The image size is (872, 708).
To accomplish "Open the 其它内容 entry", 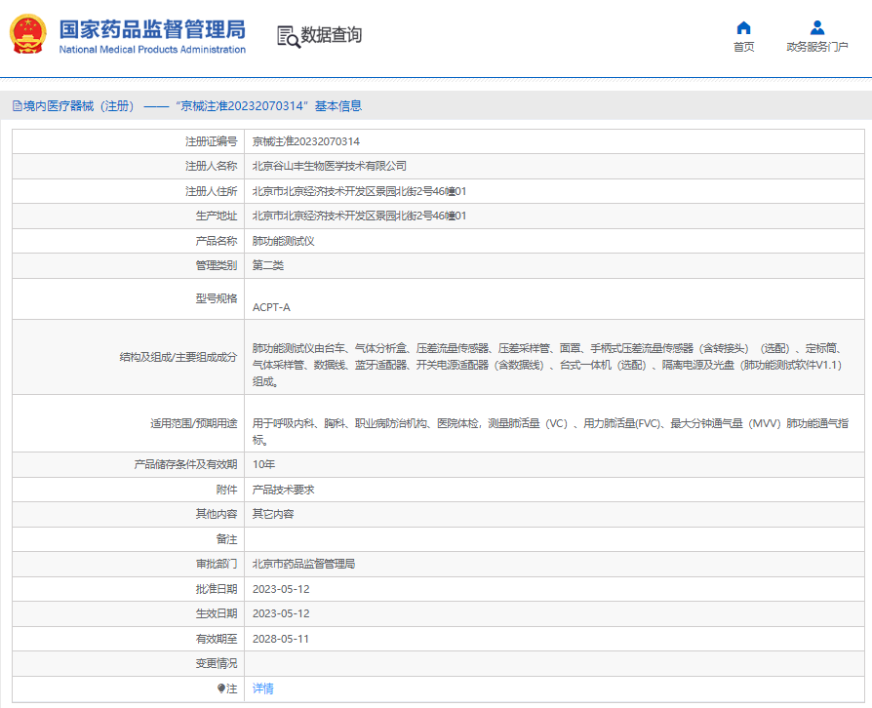I will coord(273,514).
